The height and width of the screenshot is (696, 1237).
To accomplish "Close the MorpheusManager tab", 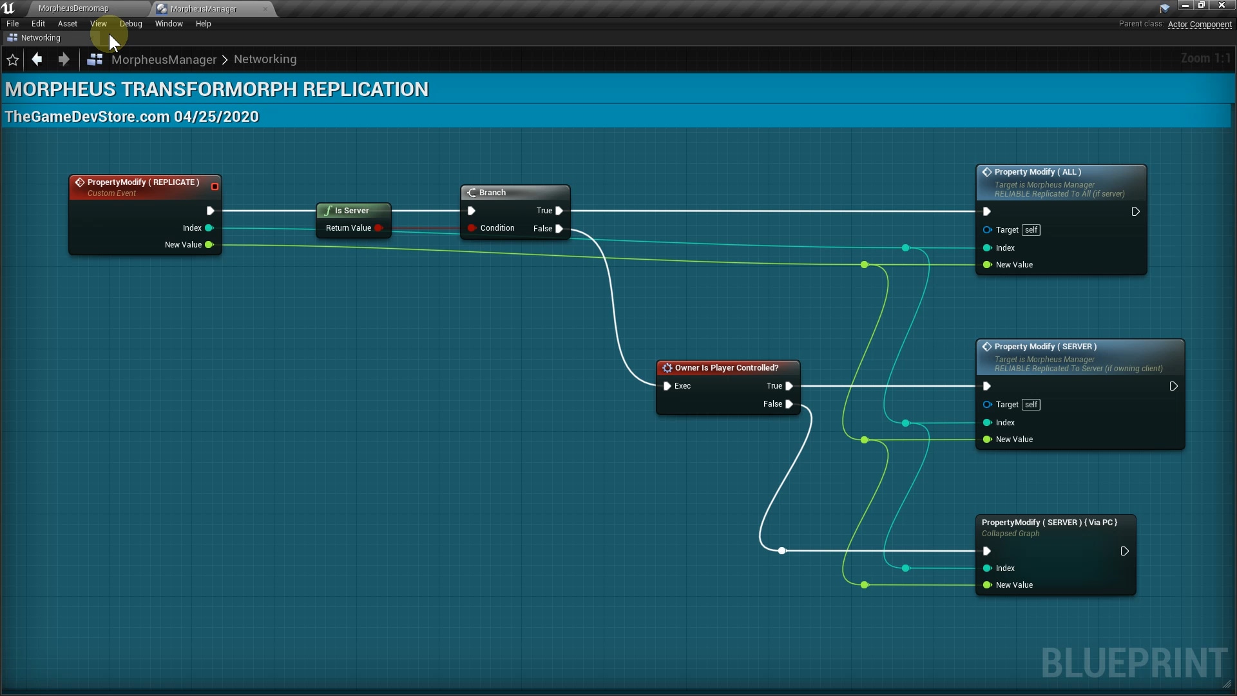I will [x=265, y=9].
